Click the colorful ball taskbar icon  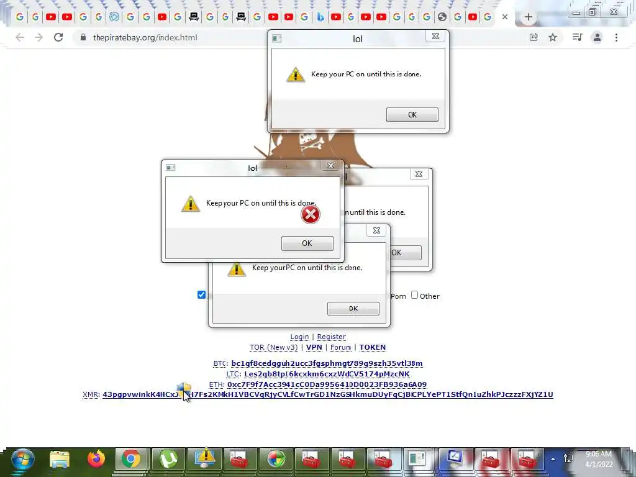coord(276,460)
